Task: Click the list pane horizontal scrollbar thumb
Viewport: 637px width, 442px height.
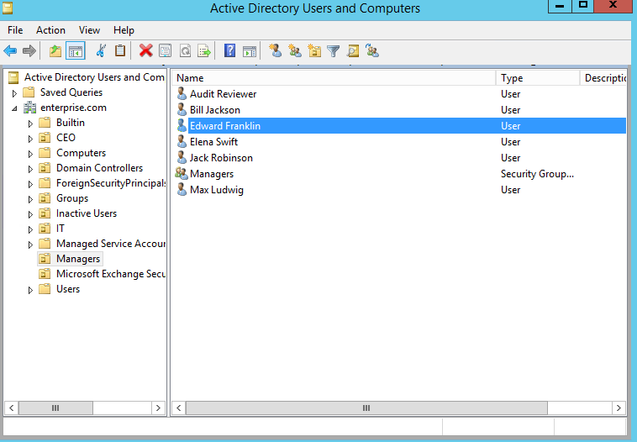Action: coord(366,408)
